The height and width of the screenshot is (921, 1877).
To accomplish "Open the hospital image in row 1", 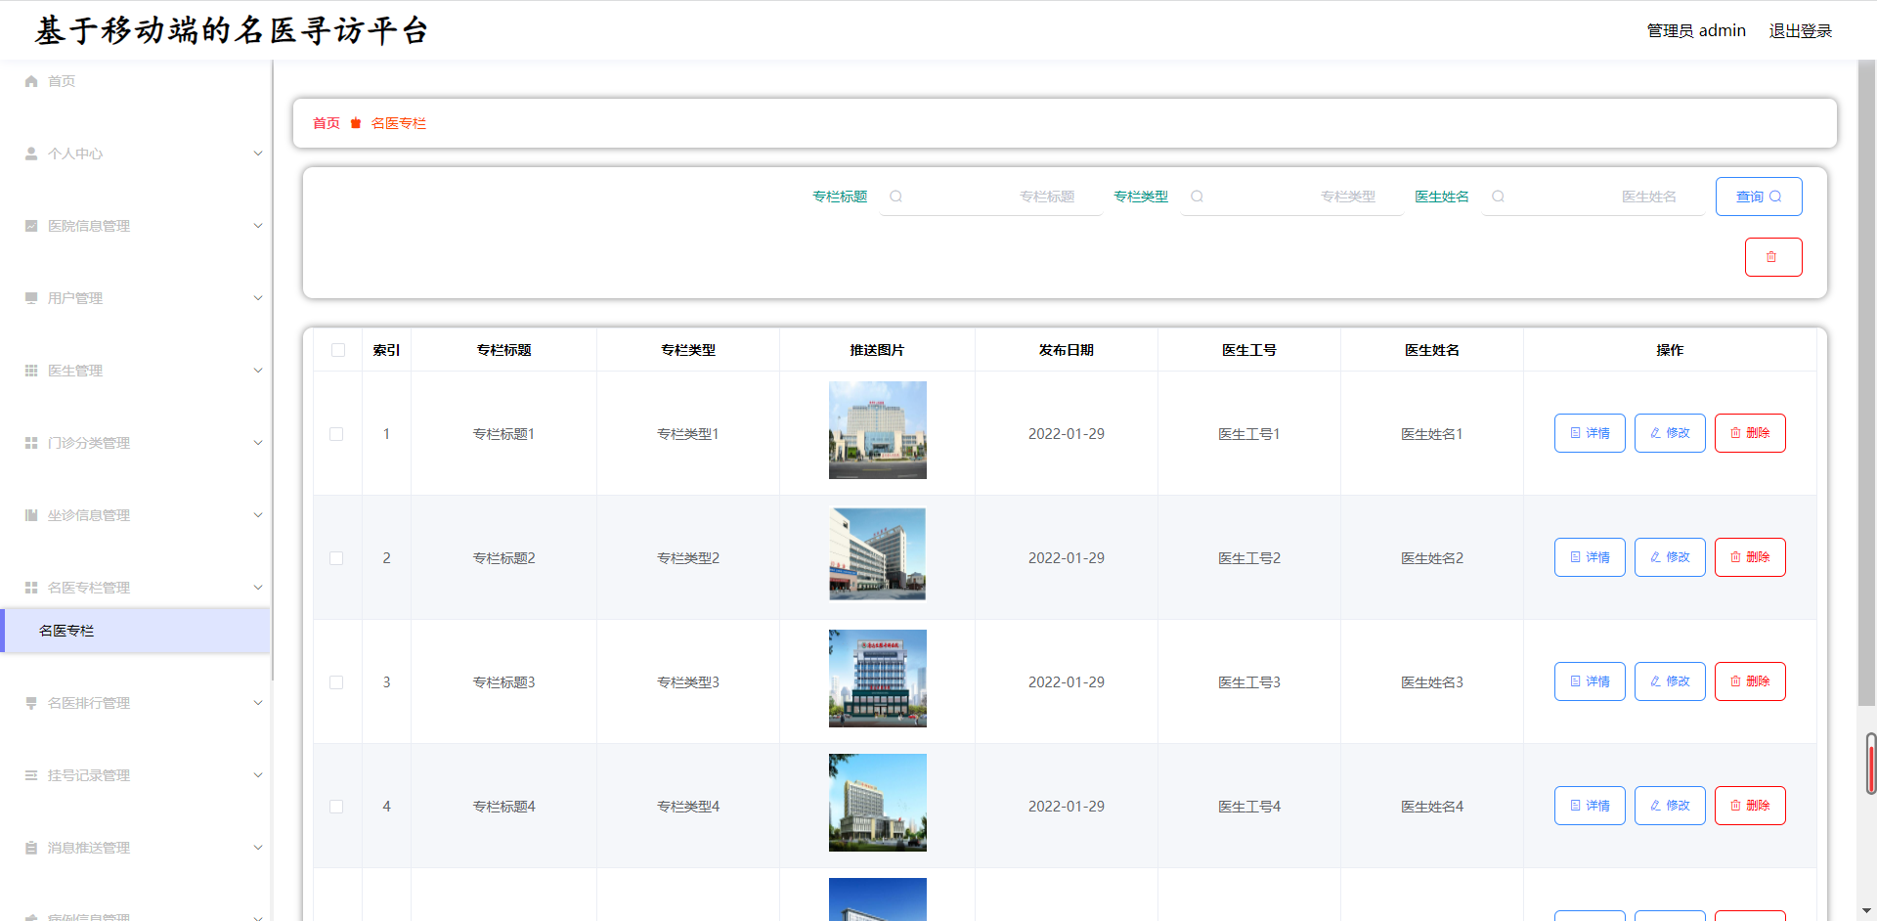I will tap(878, 430).
